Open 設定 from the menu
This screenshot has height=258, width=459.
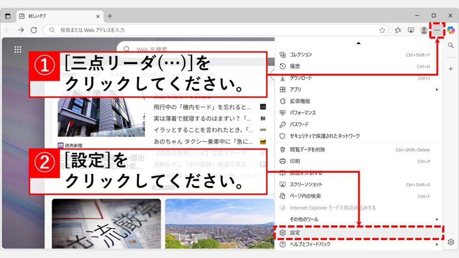tap(359, 233)
